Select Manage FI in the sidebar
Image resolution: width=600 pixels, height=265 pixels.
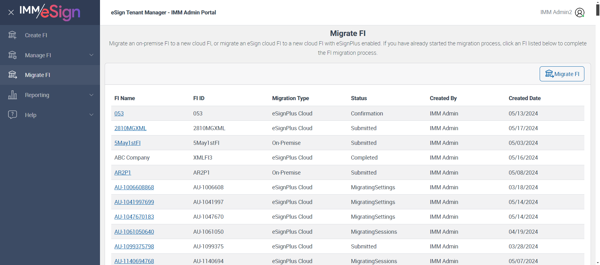tap(50, 55)
